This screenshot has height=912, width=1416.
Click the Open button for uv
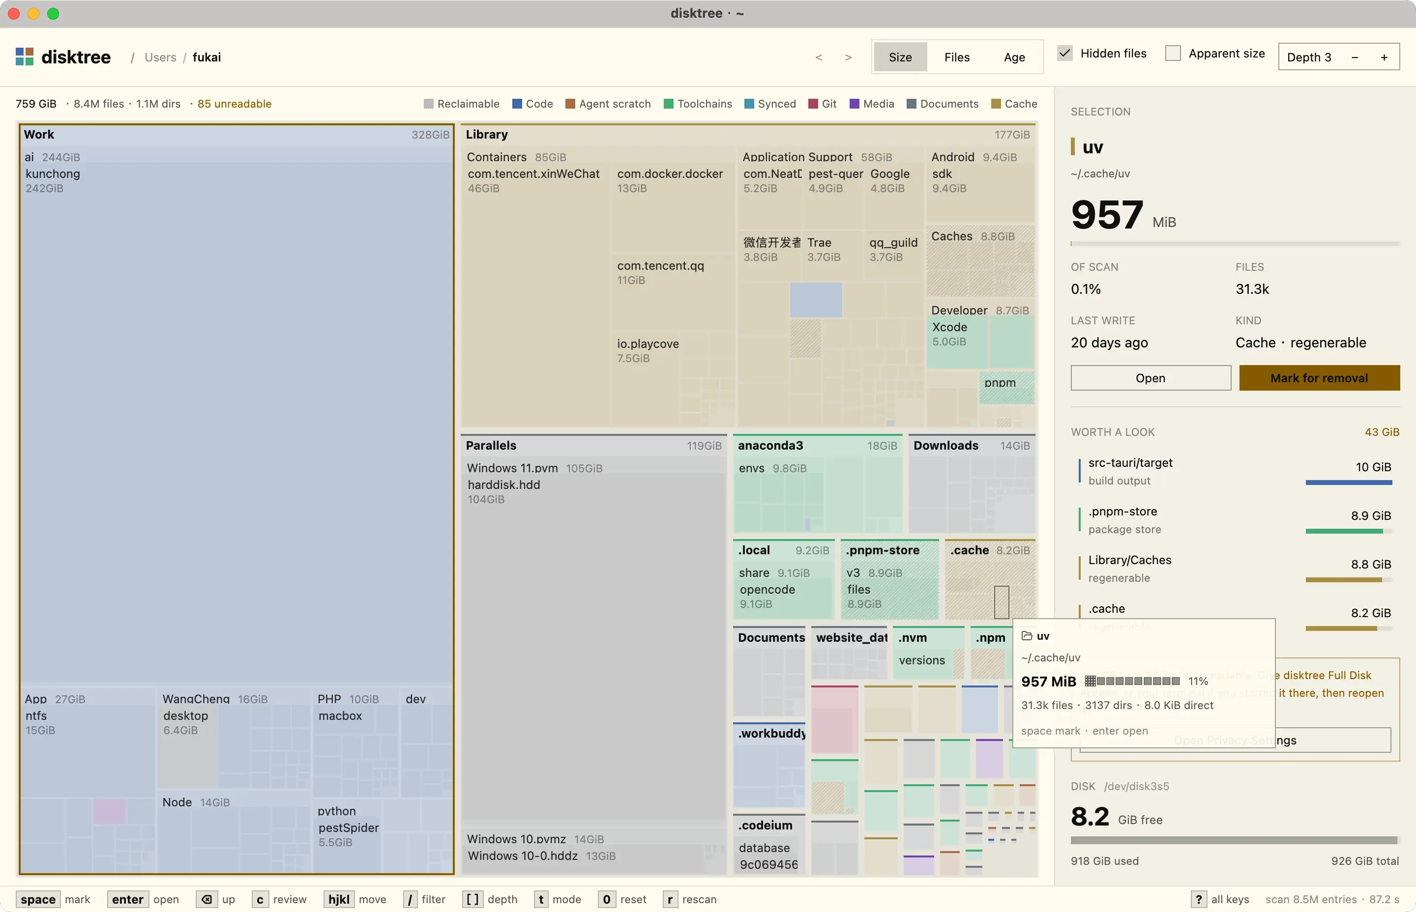[1150, 378]
